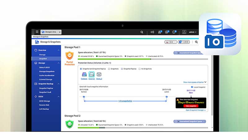Collapse the iSCSI sidebar section

coord(59,97)
